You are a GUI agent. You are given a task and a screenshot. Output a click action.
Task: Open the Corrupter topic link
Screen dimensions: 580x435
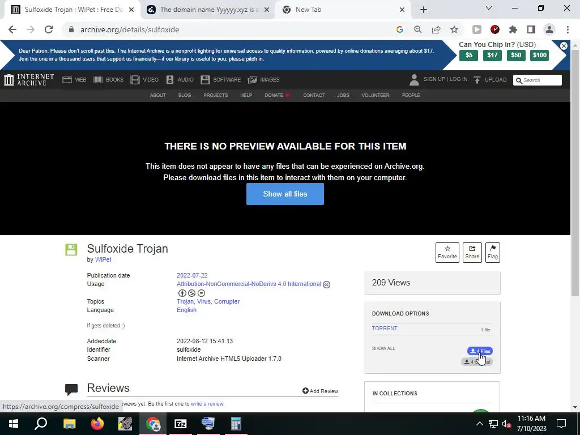click(227, 301)
